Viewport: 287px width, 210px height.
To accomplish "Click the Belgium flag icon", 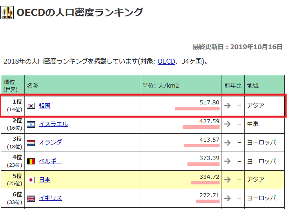I will pos(31,161).
